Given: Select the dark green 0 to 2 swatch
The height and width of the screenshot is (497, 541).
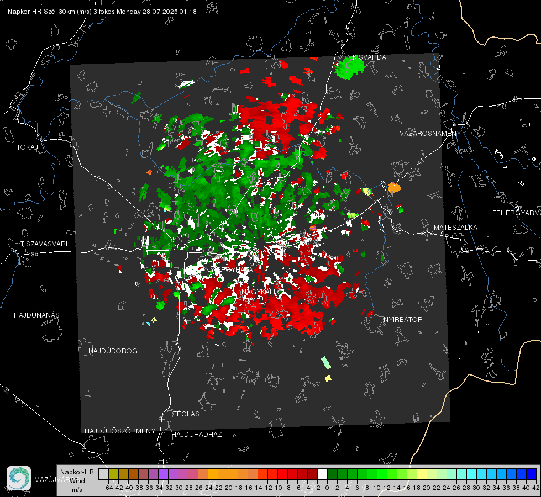Looking at the screenshot, I should tap(332, 474).
